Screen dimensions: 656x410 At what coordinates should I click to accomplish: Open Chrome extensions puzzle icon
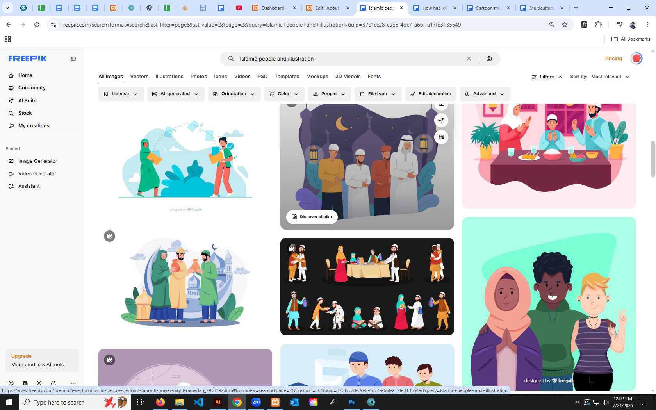[x=598, y=25]
